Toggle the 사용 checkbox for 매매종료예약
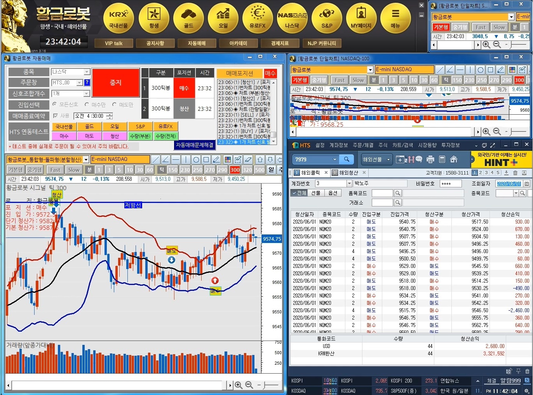 (x=56, y=116)
